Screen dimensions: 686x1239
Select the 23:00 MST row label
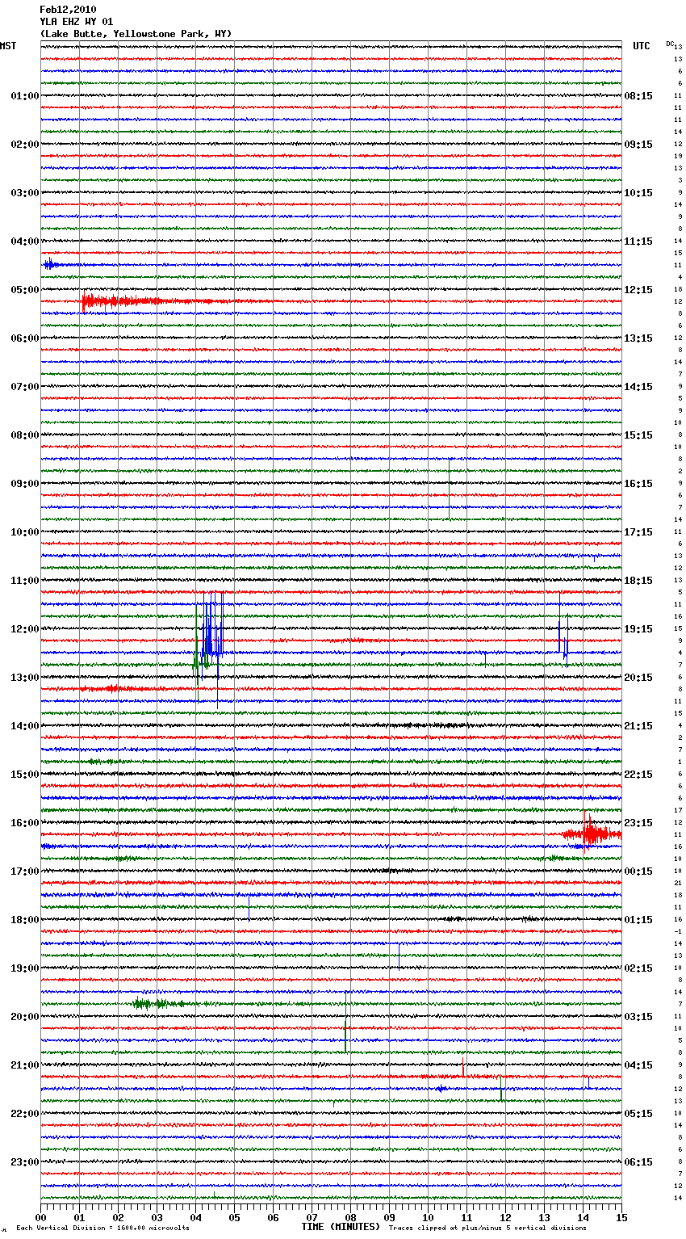[x=25, y=1162]
